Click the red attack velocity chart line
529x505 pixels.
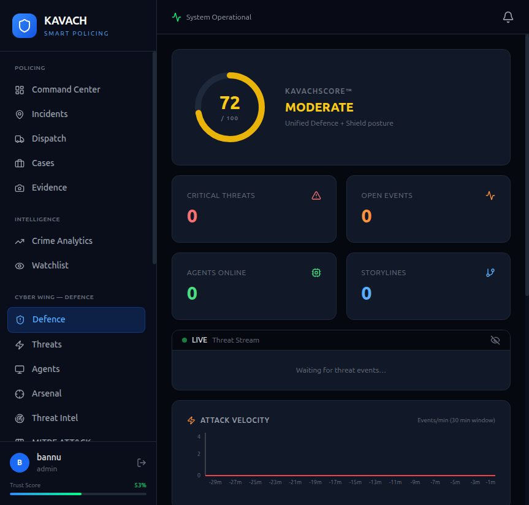(x=350, y=476)
